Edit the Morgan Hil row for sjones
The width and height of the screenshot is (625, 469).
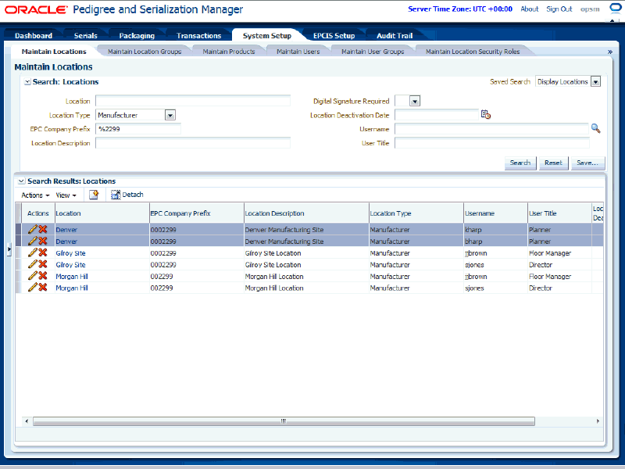(x=33, y=287)
